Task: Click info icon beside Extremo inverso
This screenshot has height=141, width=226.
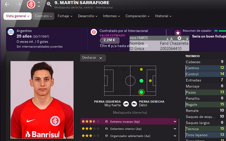Action: point(107,121)
